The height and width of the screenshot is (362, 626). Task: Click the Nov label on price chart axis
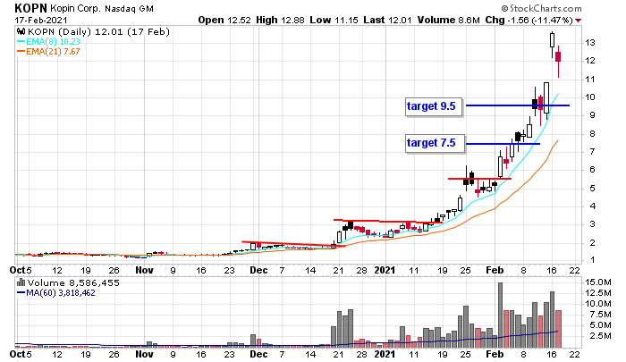click(x=144, y=270)
